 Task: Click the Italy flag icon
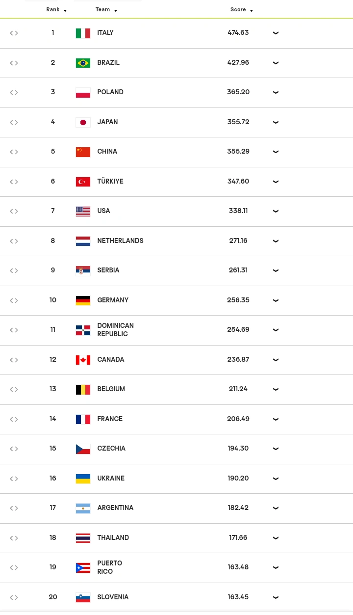pyautogui.click(x=83, y=33)
